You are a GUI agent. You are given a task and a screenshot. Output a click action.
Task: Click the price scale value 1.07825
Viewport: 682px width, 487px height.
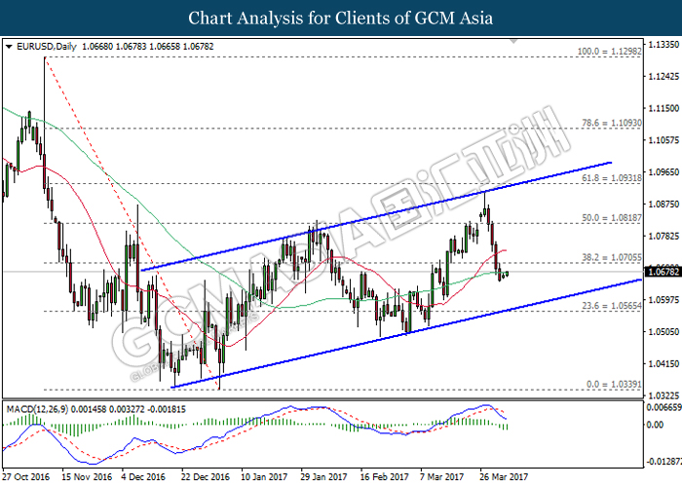(663, 236)
